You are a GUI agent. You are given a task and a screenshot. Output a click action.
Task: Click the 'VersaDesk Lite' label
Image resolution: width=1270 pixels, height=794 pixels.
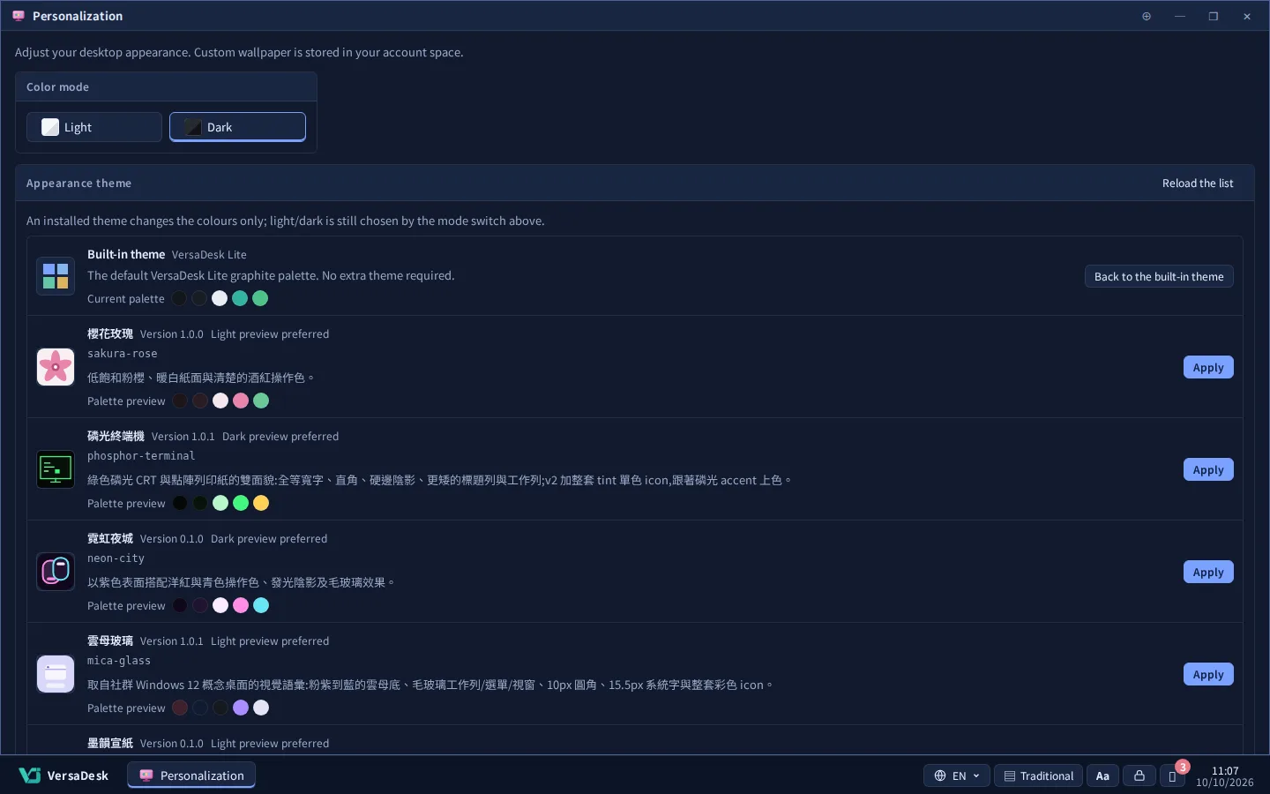[209, 255]
